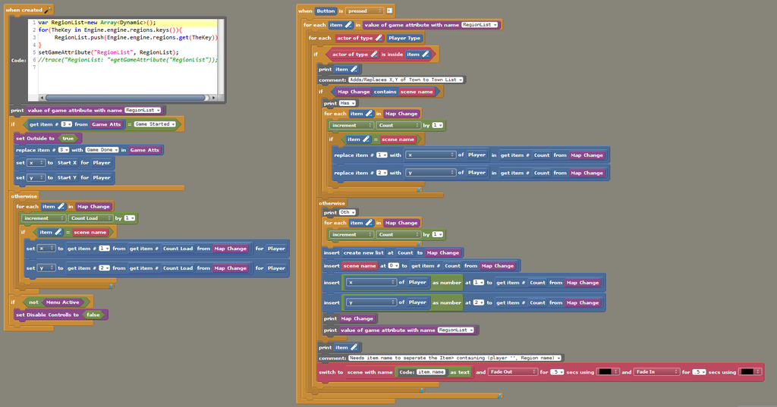Select the Game Atts block after get item # from
This screenshot has width=777, height=407.
coord(106,124)
